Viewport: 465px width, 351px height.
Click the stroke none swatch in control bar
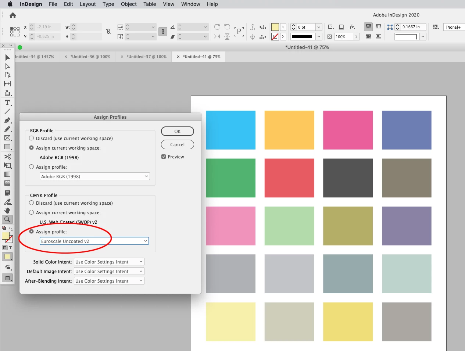tap(275, 37)
